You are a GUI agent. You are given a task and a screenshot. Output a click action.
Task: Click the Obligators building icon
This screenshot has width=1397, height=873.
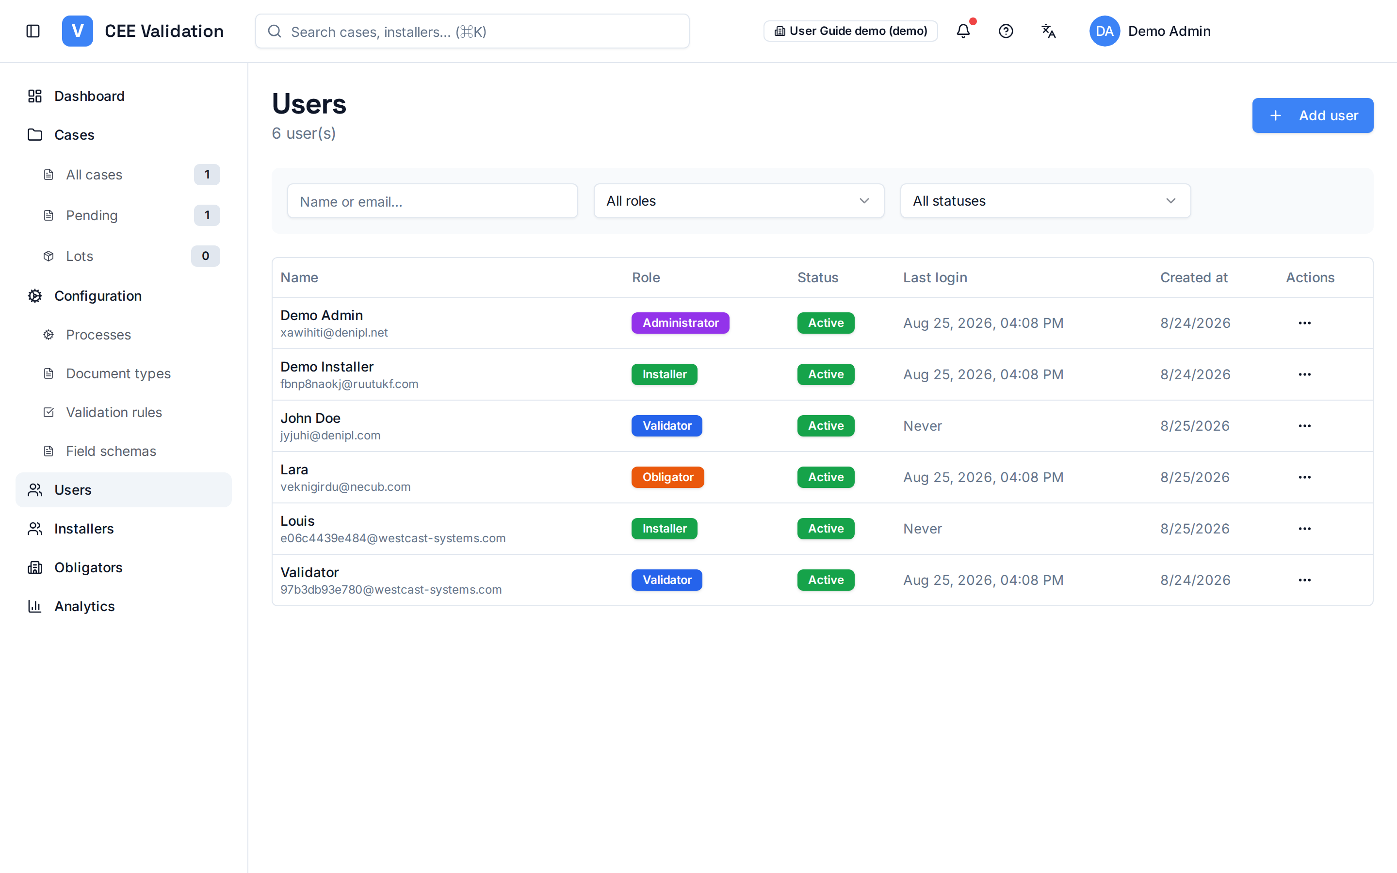[34, 567]
